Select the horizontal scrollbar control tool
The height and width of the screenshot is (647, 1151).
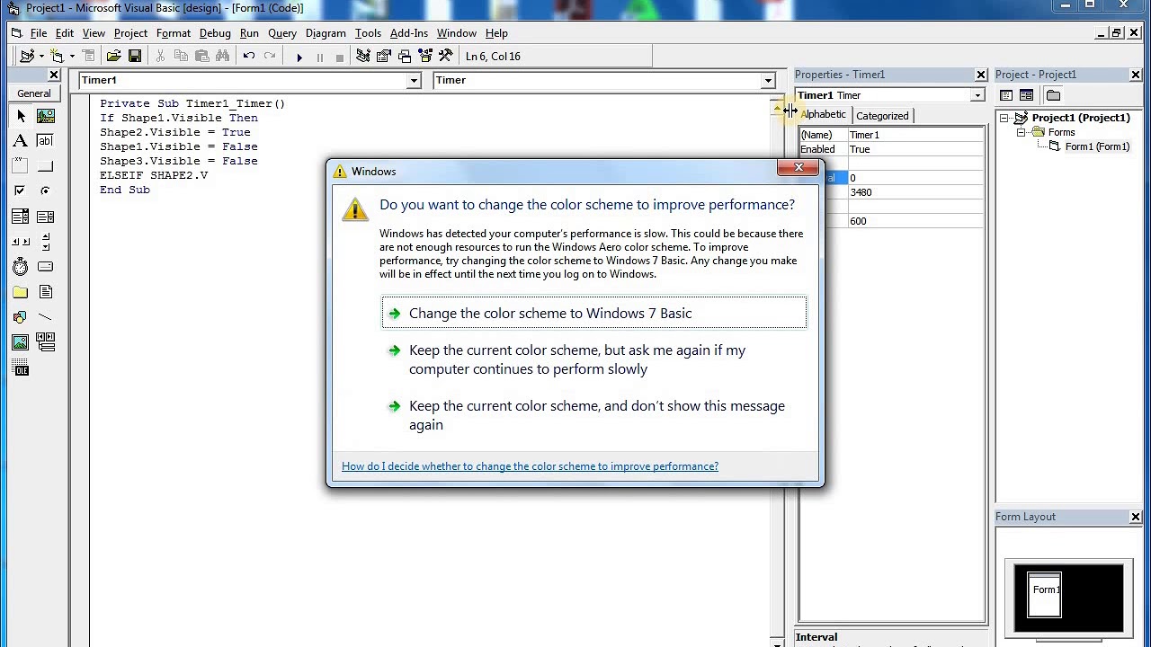(x=21, y=242)
